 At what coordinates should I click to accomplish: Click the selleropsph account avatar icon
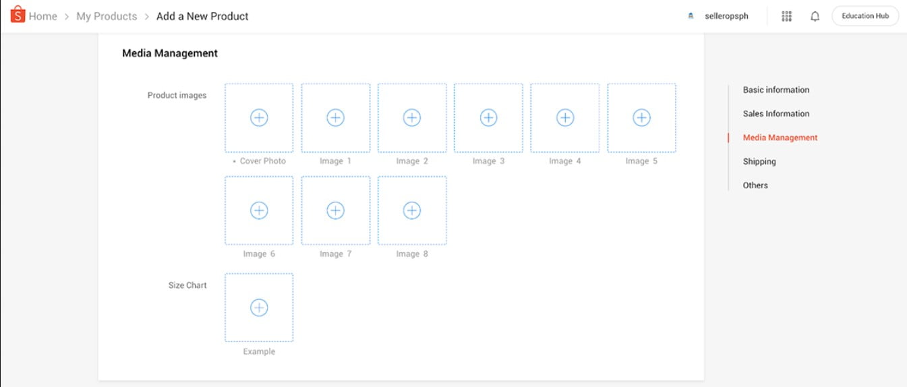point(691,16)
